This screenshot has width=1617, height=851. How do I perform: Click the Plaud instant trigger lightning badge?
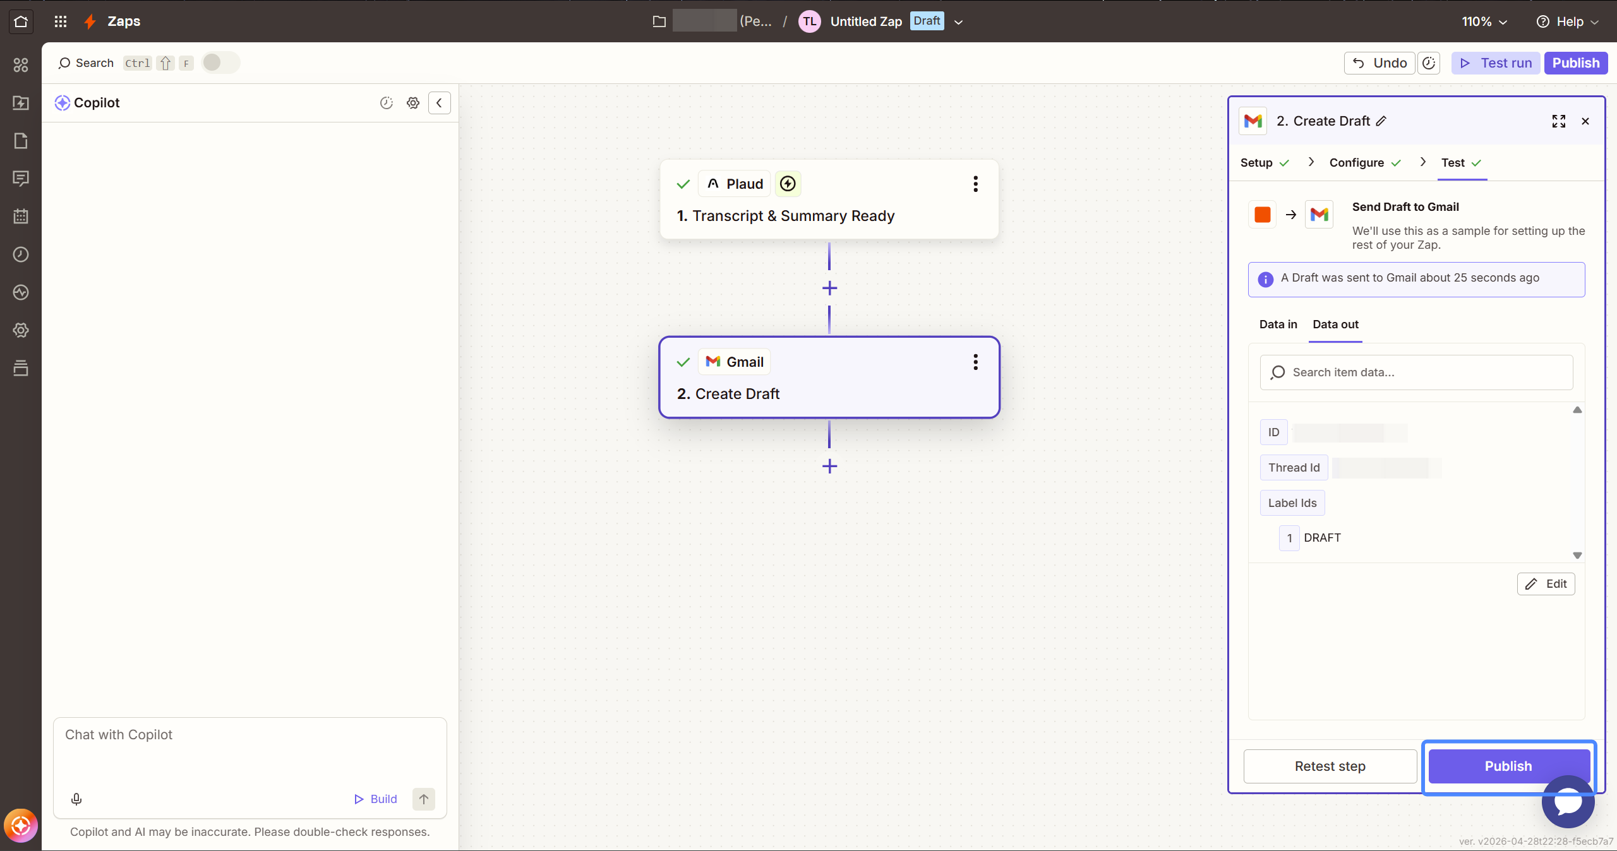coord(788,184)
